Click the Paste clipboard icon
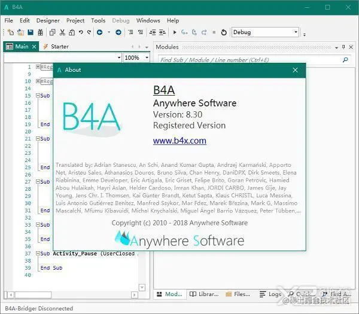Viewport: 359px width, 314px height. [72, 32]
